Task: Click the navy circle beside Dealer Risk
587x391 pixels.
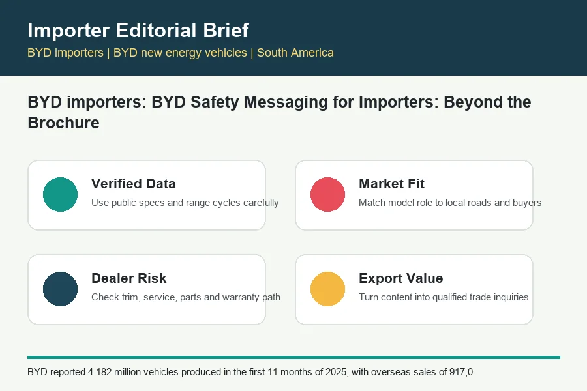Action: pyautogui.click(x=60, y=289)
